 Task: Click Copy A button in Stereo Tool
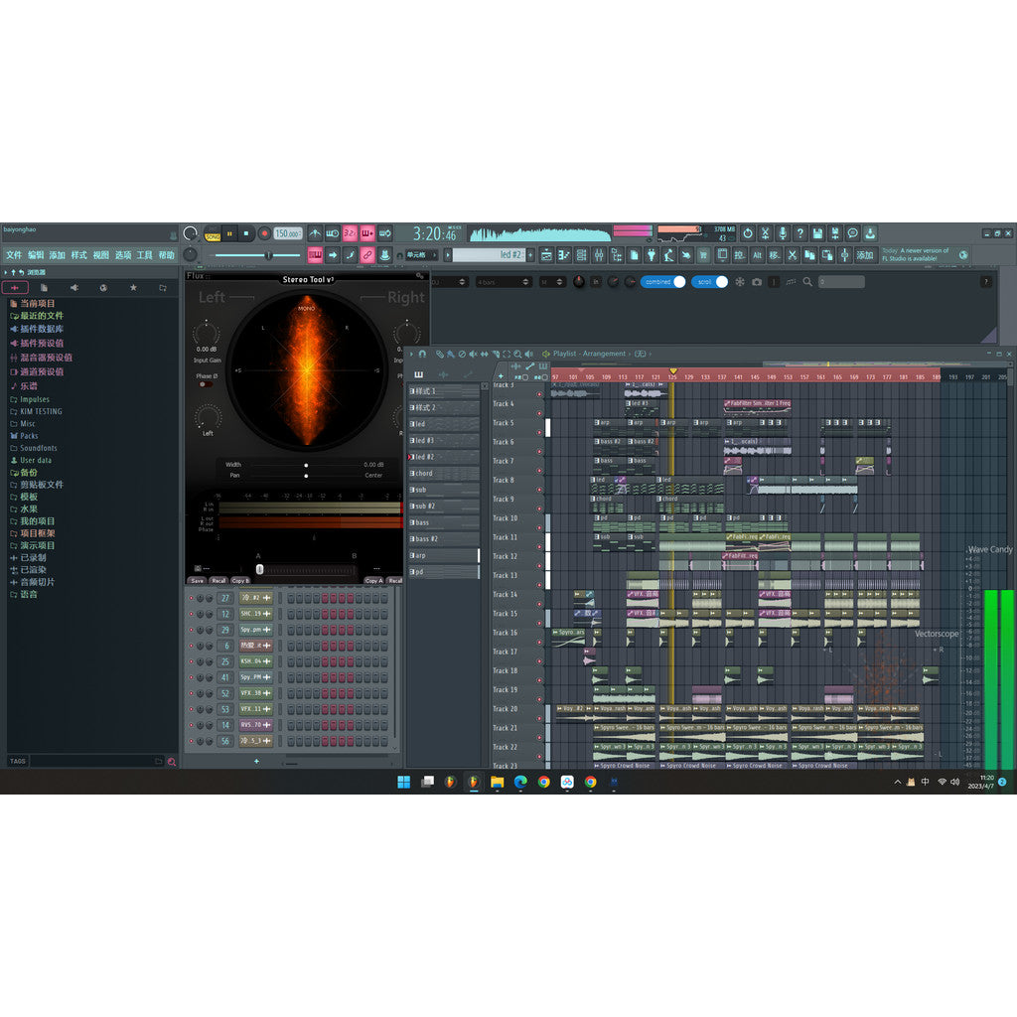click(x=373, y=580)
